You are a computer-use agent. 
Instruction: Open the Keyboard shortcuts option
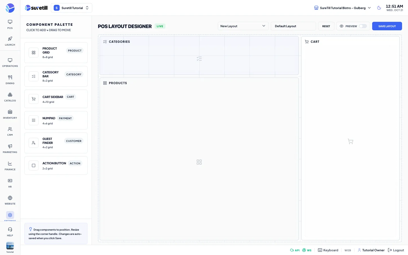[328, 250]
